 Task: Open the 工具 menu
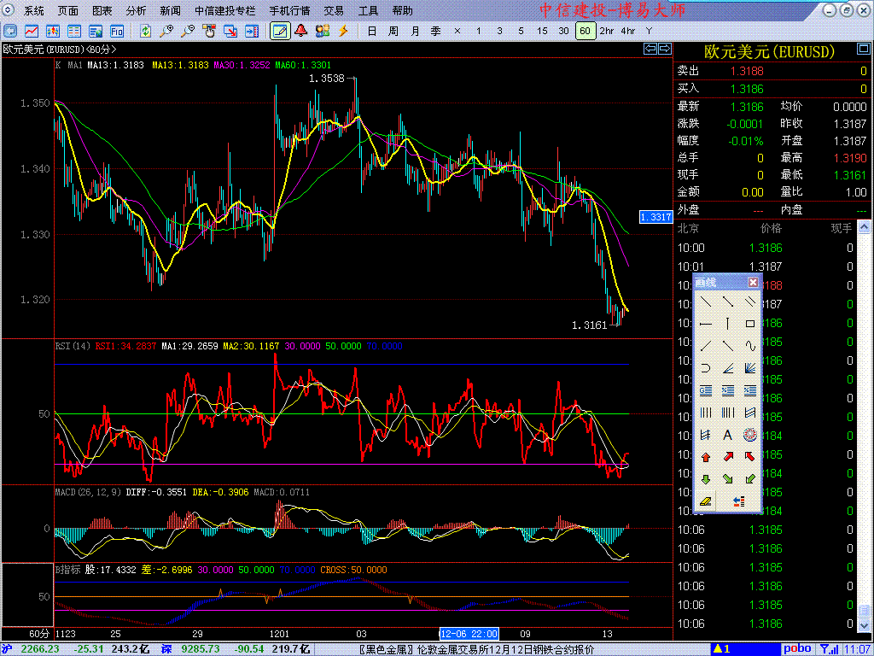click(x=368, y=11)
